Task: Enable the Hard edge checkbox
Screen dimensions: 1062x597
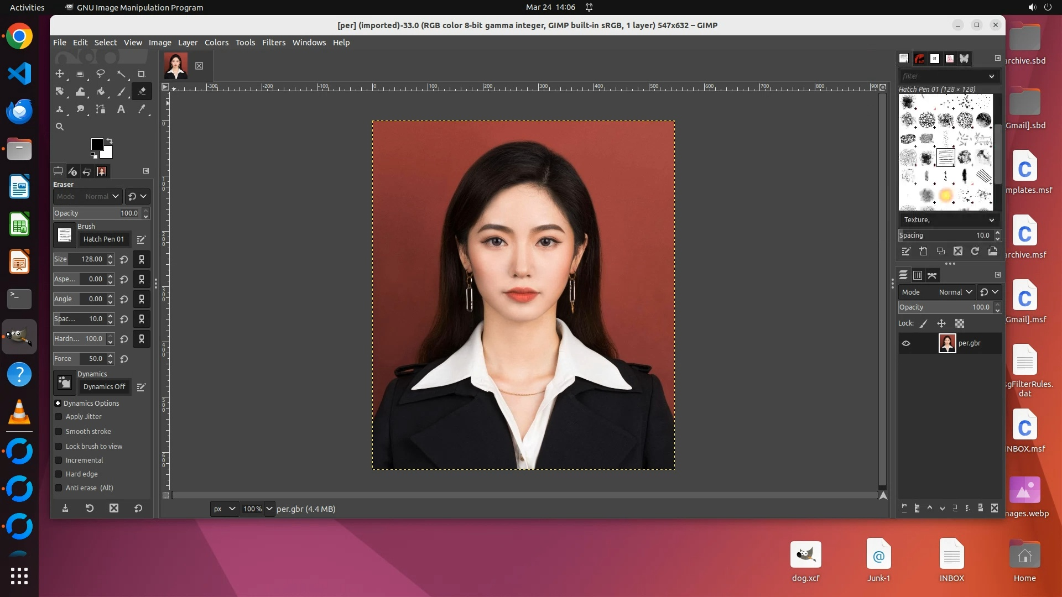Action: tap(59, 474)
